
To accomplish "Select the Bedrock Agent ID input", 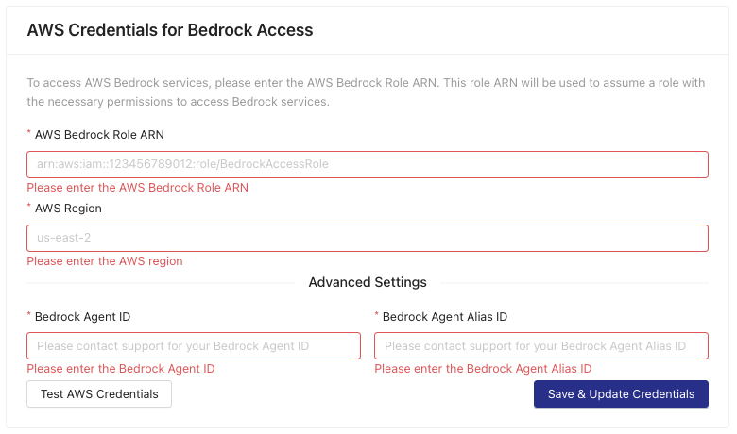I will (x=194, y=346).
